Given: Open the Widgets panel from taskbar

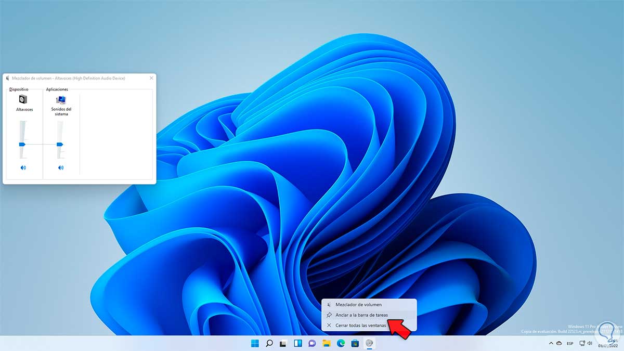Looking at the screenshot, I should [298, 343].
